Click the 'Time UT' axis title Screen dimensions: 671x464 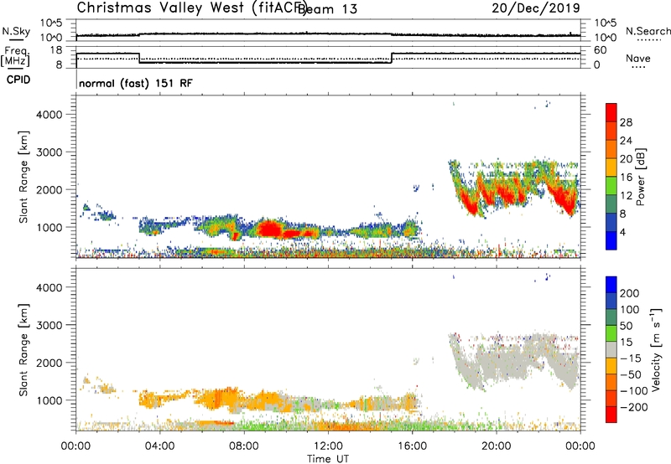(328, 459)
